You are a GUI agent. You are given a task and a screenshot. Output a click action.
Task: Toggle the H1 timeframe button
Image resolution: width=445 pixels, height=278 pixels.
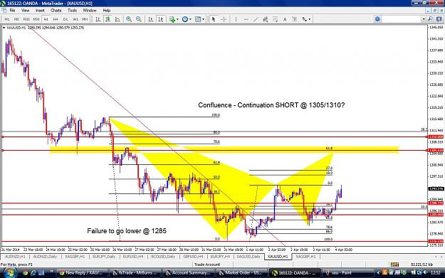[x=46, y=19]
